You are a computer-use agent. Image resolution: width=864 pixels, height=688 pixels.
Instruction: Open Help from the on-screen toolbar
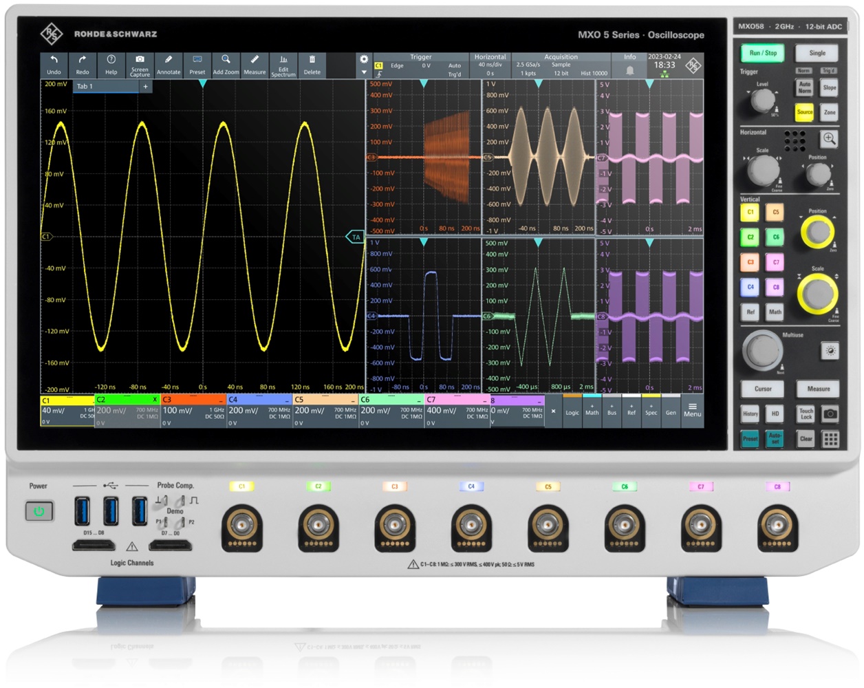pos(111,65)
